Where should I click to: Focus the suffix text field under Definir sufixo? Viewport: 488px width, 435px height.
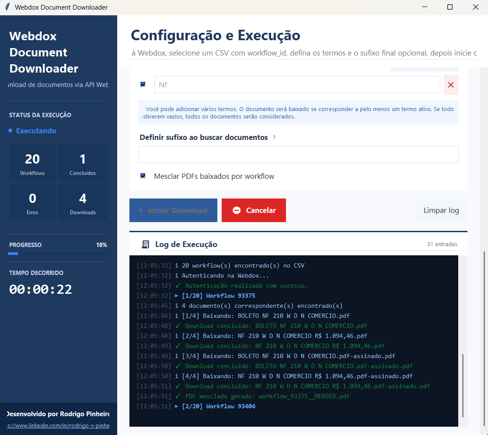click(298, 154)
